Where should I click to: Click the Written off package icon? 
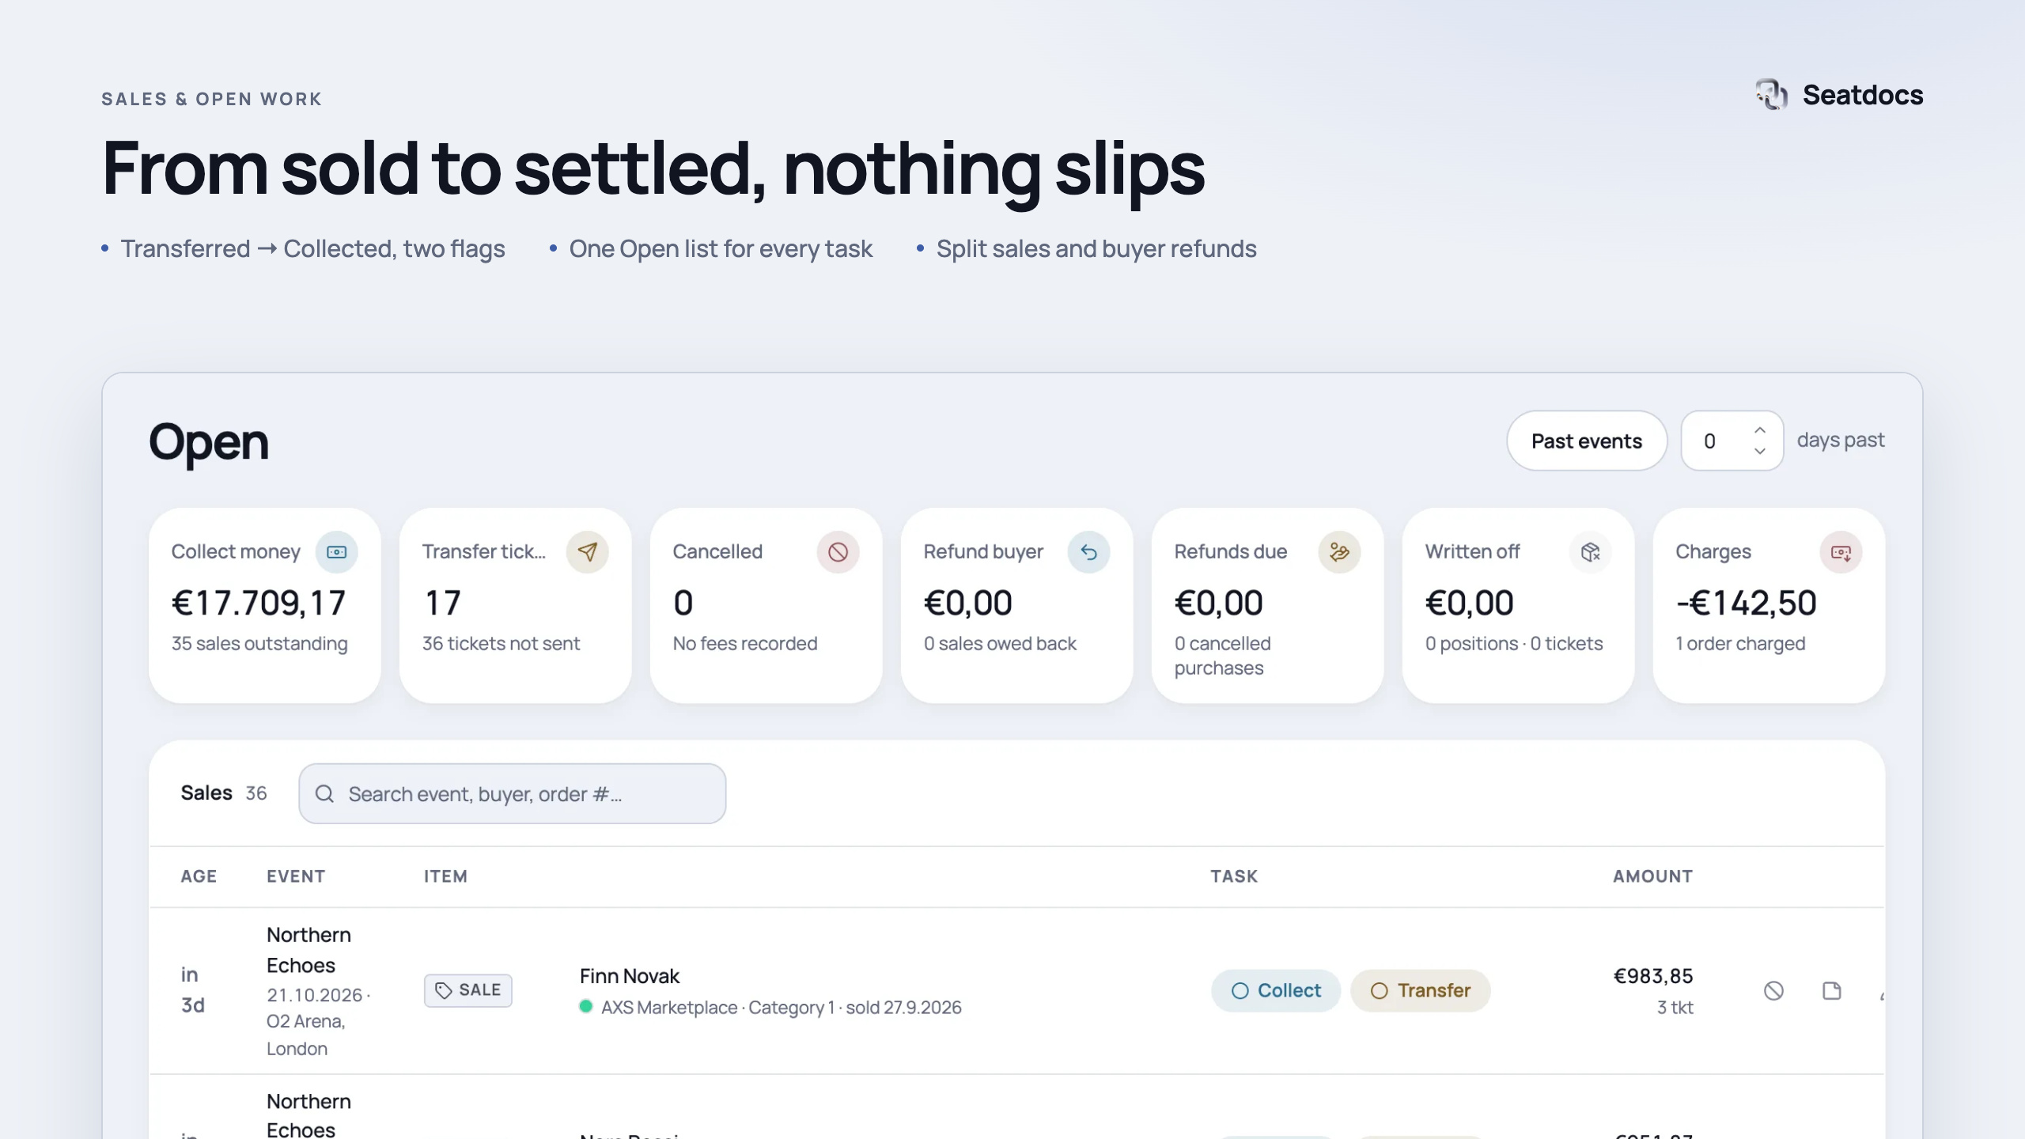pyautogui.click(x=1590, y=552)
